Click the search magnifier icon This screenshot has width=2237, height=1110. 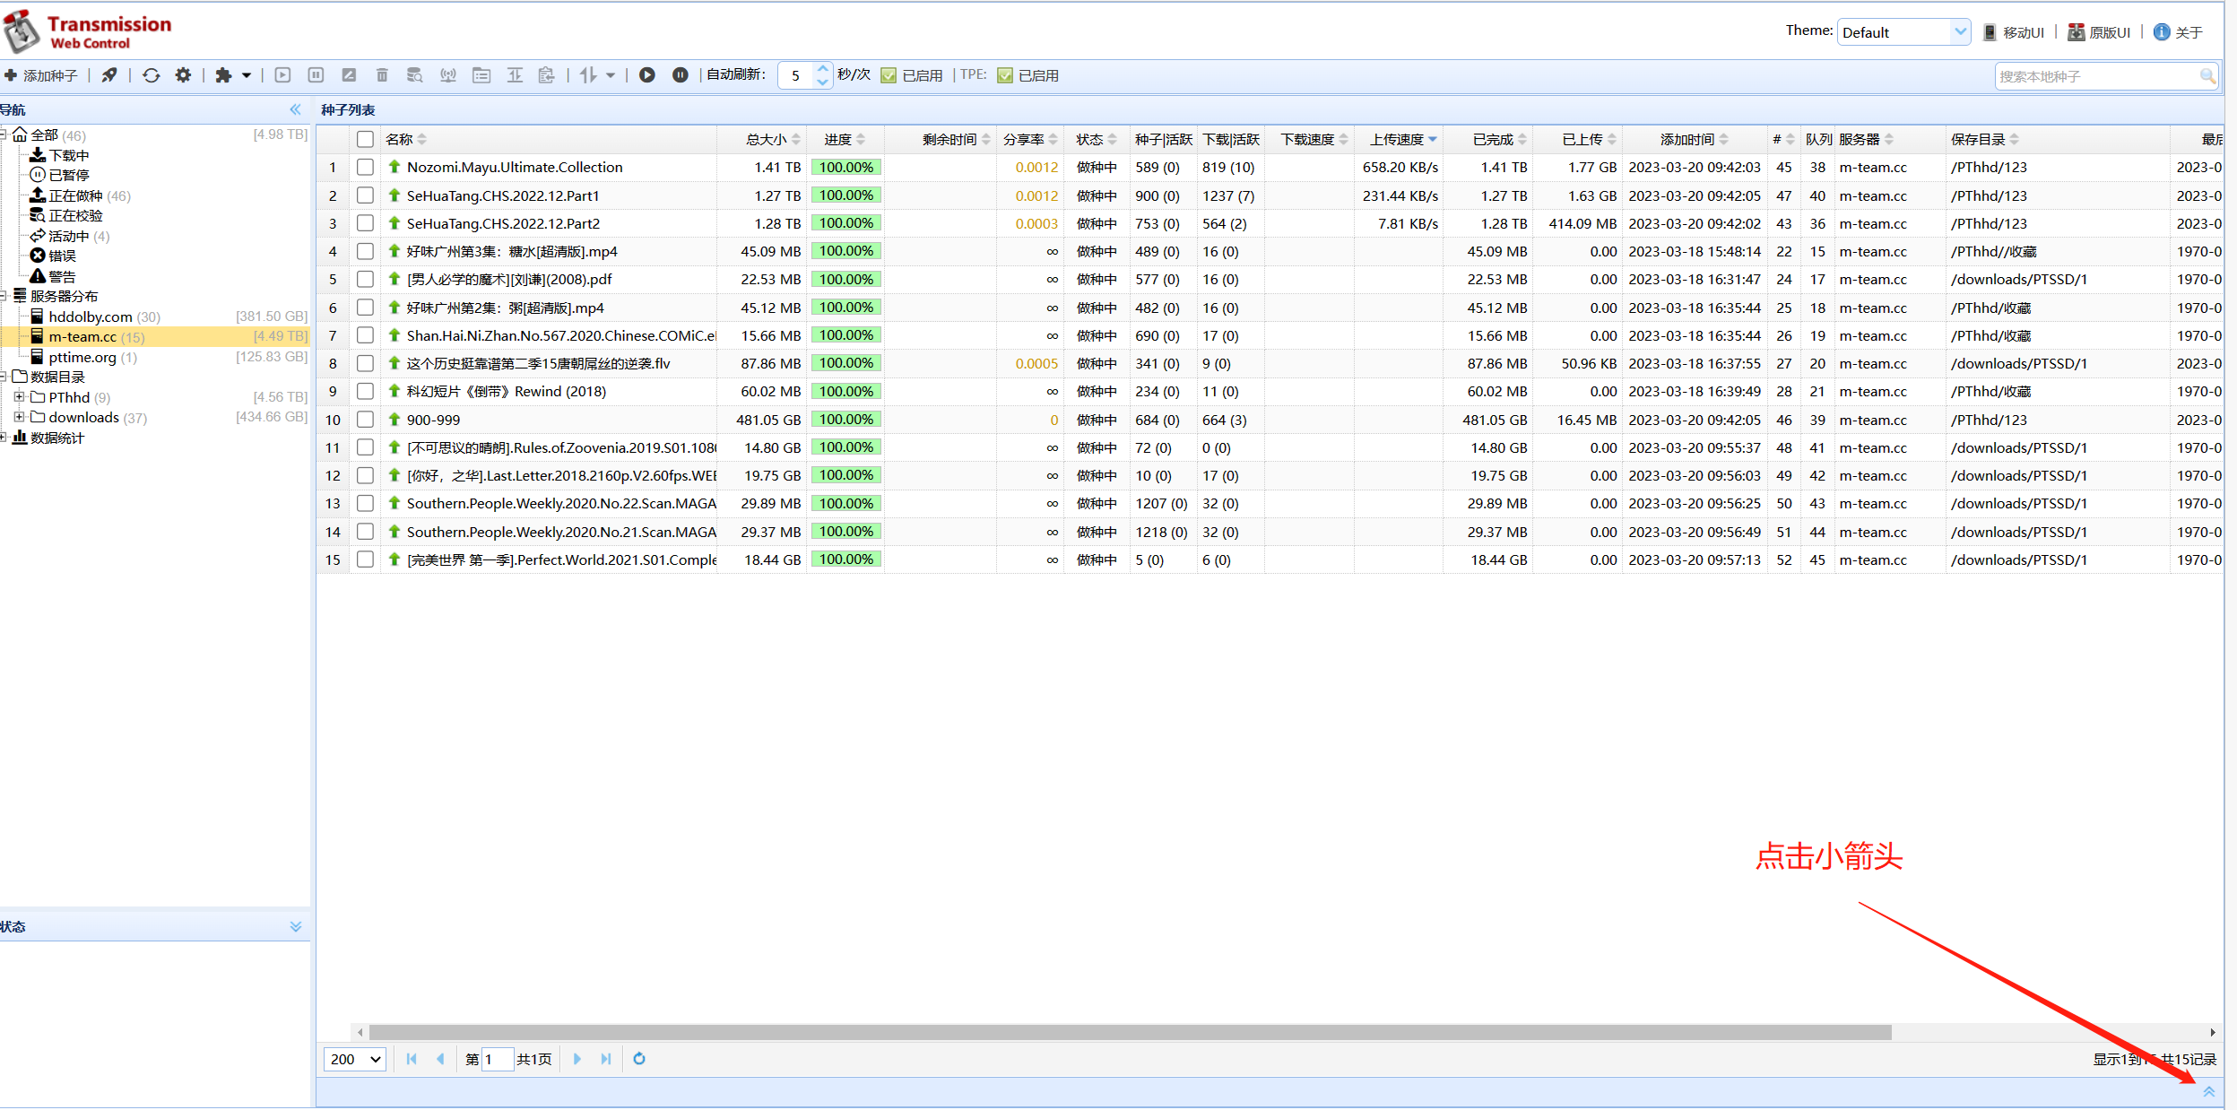tap(2207, 76)
